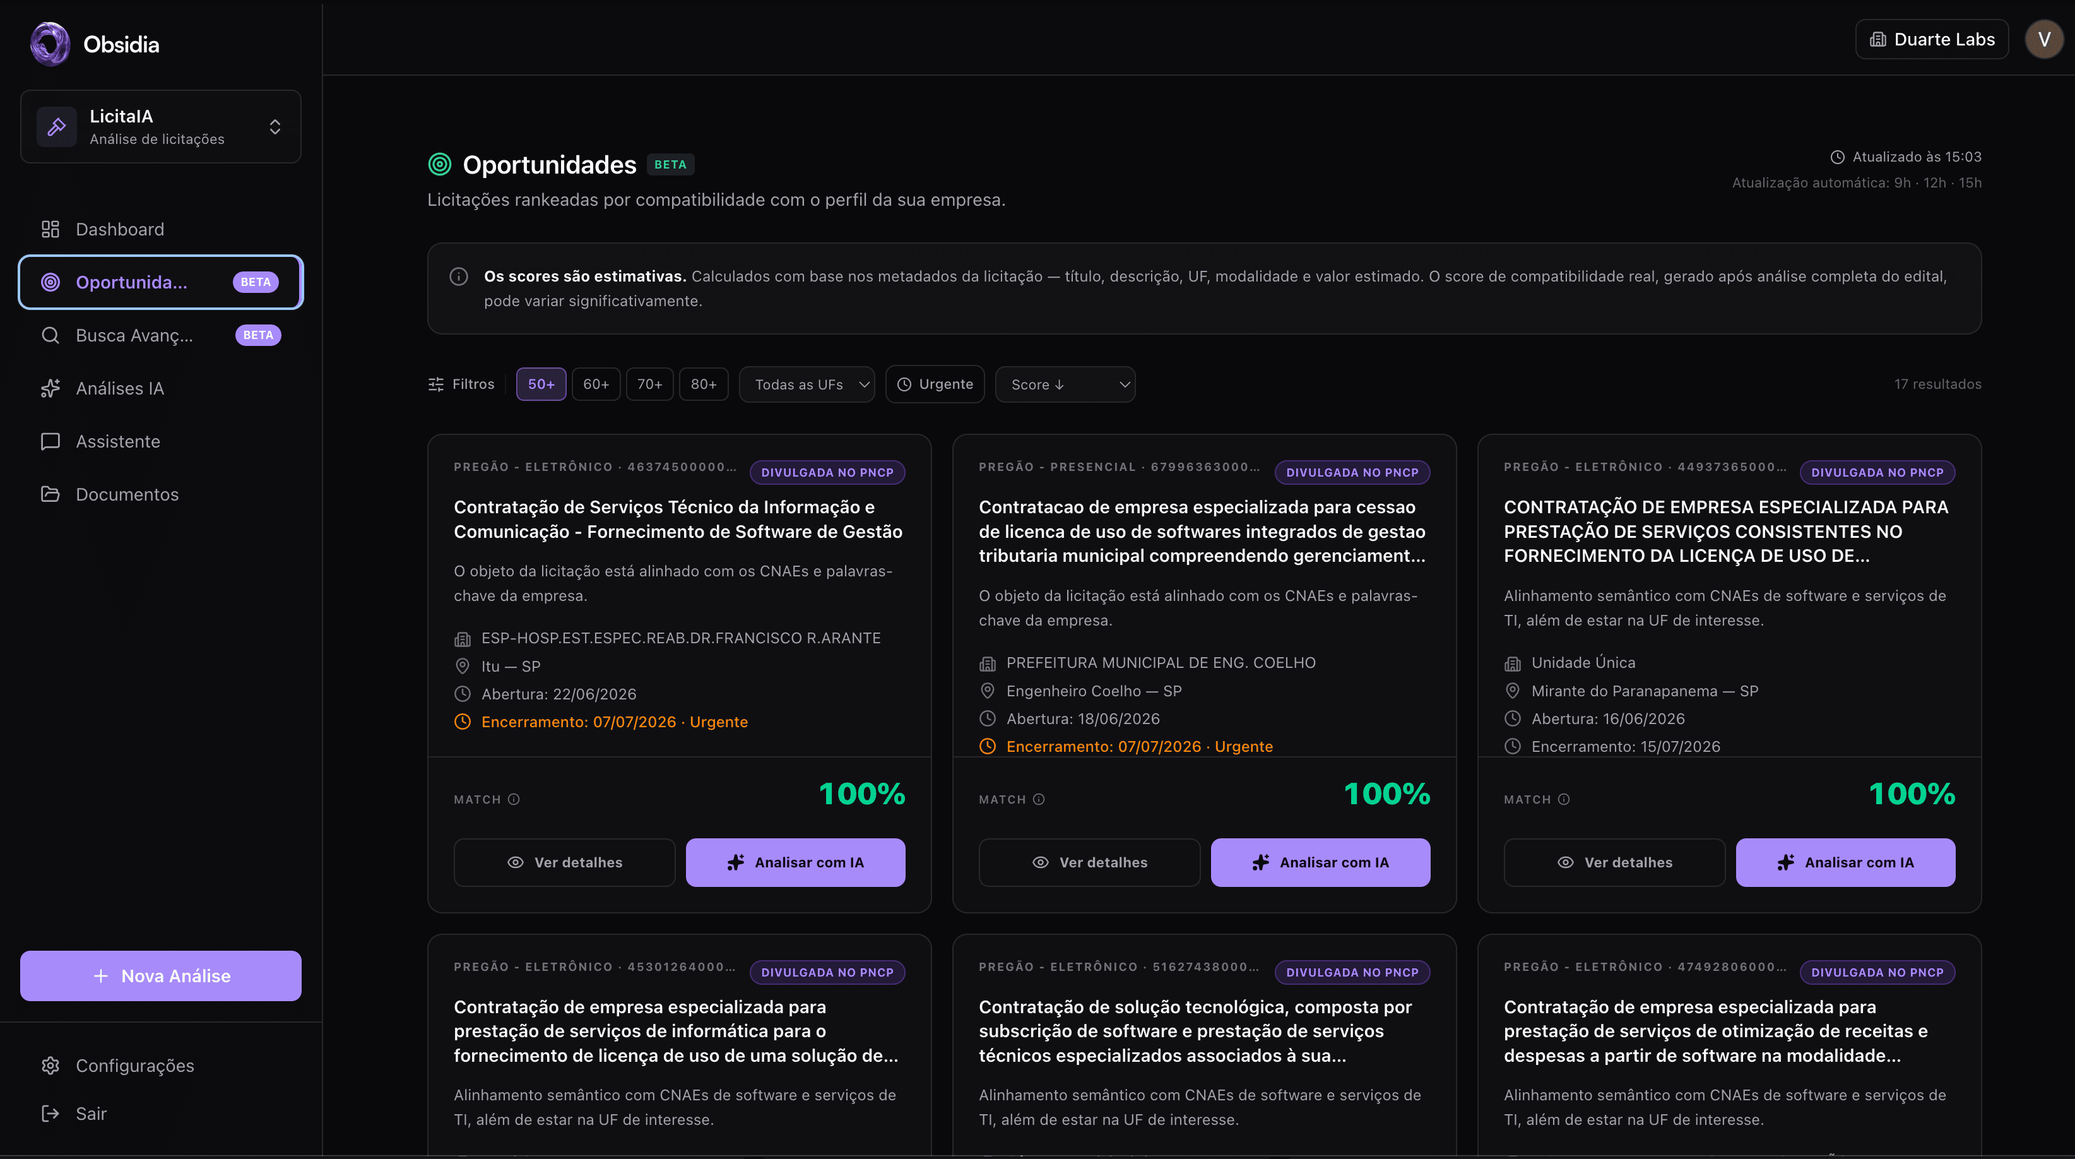Click the LicitaIA gavel icon
Screen dimensions: 2075x1159
pos(56,126)
